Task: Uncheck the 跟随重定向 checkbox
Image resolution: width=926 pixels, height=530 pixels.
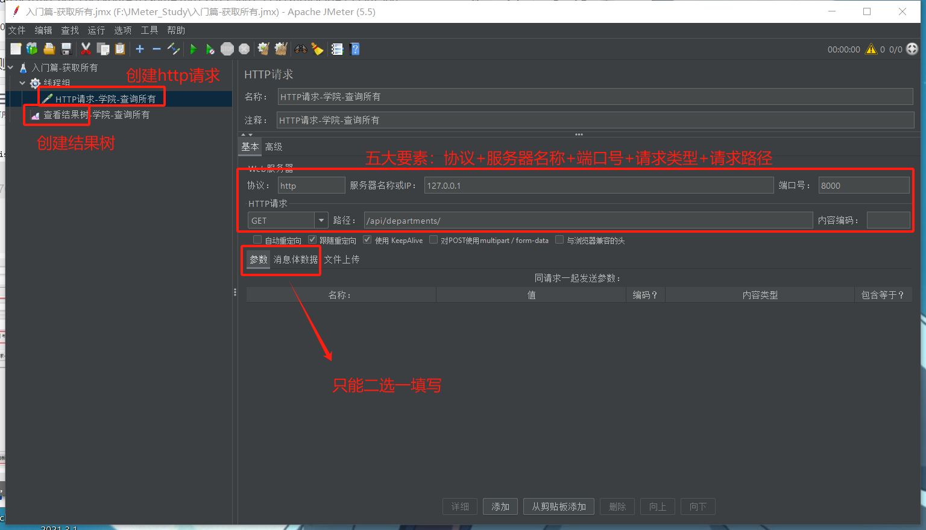Action: [312, 240]
